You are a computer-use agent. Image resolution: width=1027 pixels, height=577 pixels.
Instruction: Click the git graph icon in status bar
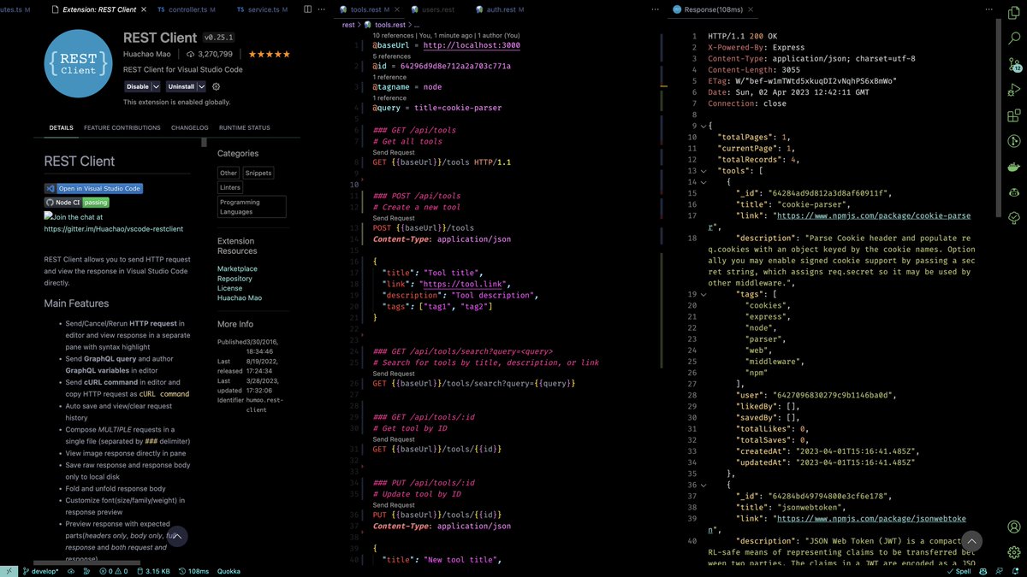pyautogui.click(x=86, y=571)
